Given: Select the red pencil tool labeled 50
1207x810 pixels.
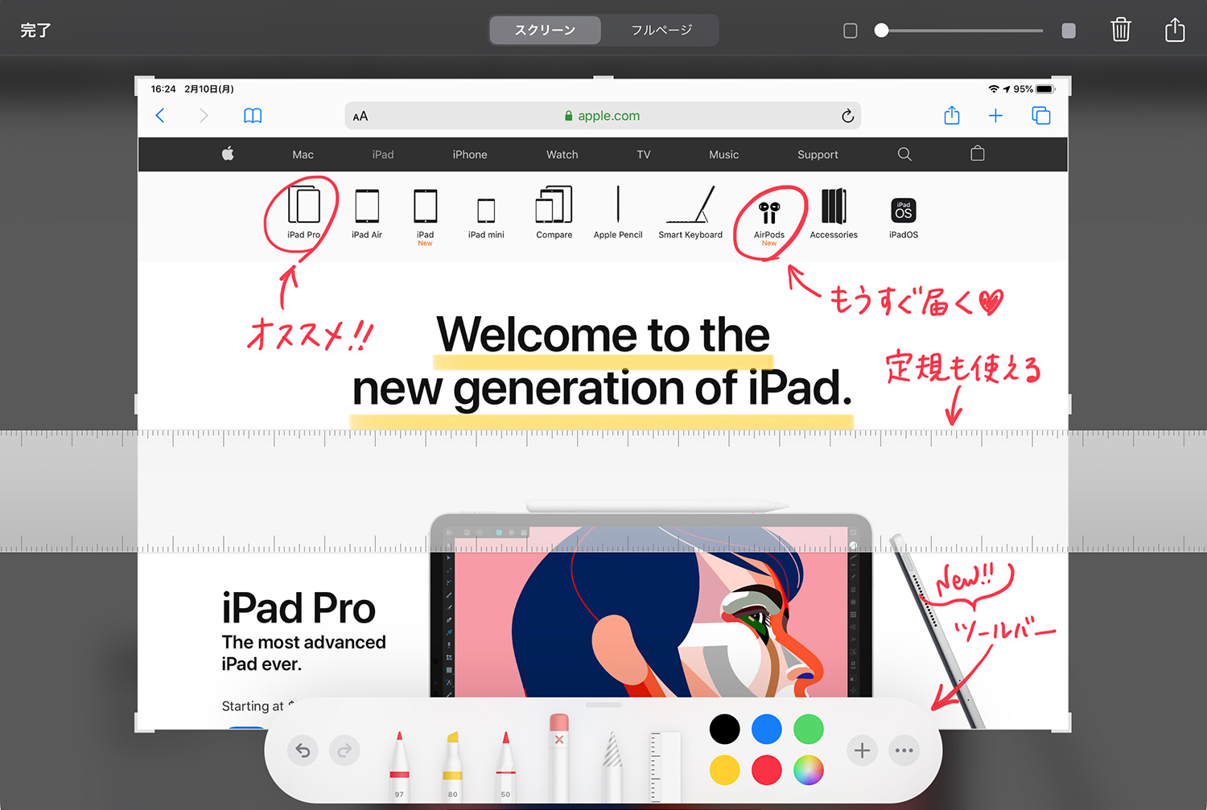Looking at the screenshot, I should click(x=505, y=765).
